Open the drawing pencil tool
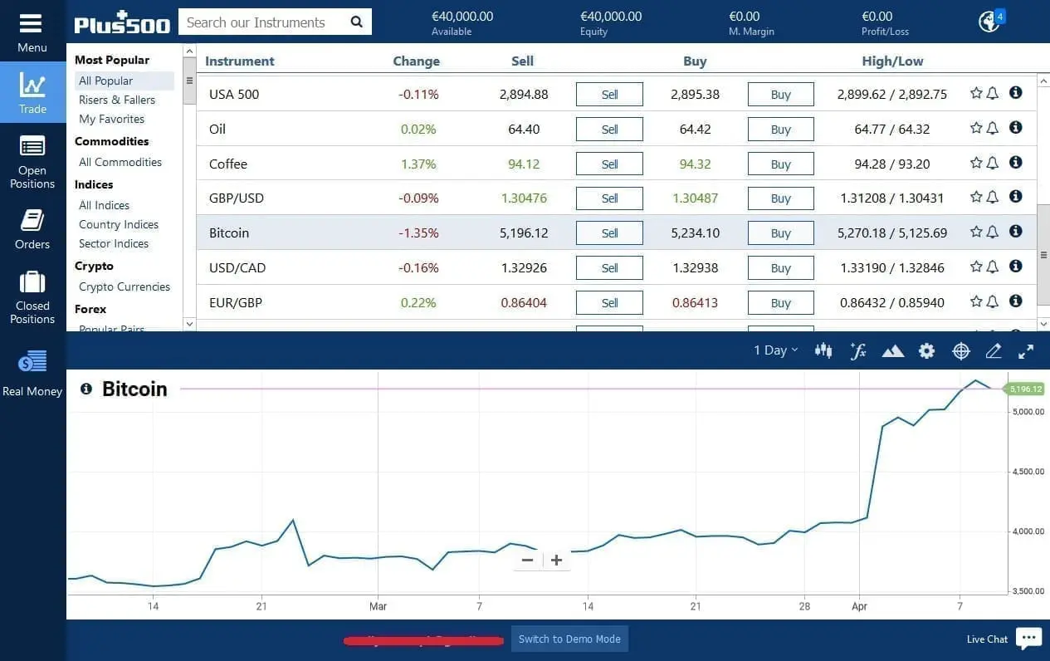Screen dimensions: 1050x661 click(x=994, y=350)
